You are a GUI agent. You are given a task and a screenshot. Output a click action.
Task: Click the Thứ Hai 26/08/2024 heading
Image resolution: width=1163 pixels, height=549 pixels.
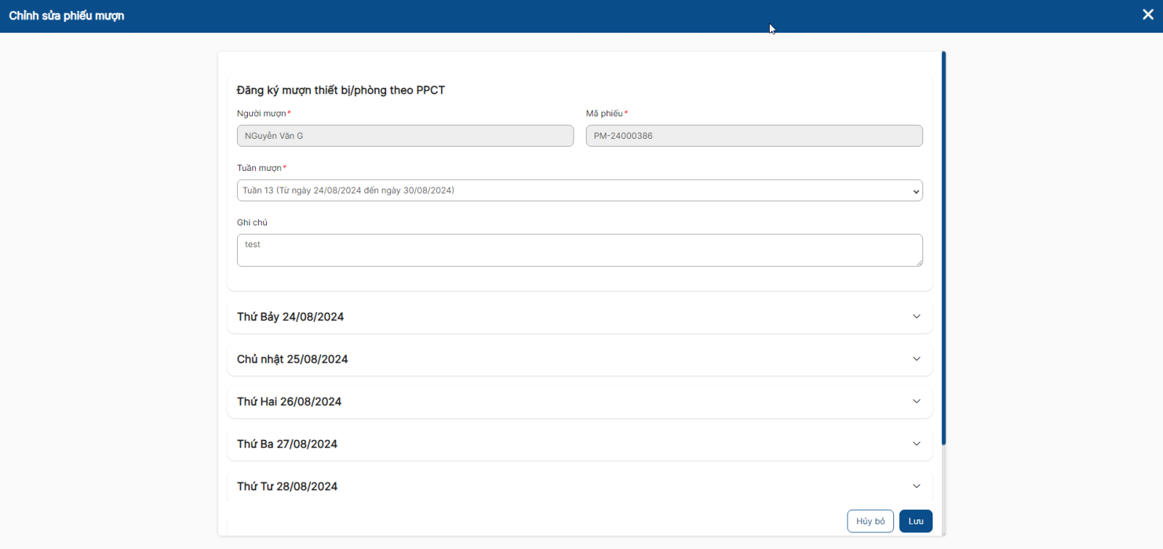click(x=289, y=401)
